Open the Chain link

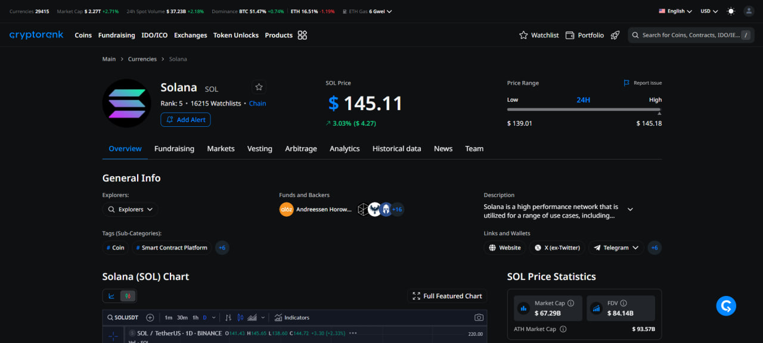(x=258, y=103)
